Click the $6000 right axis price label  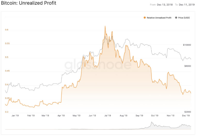coord(187,66)
